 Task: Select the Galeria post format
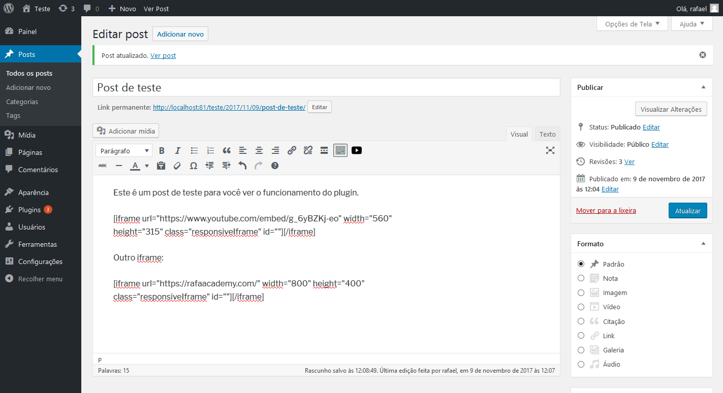(x=581, y=350)
